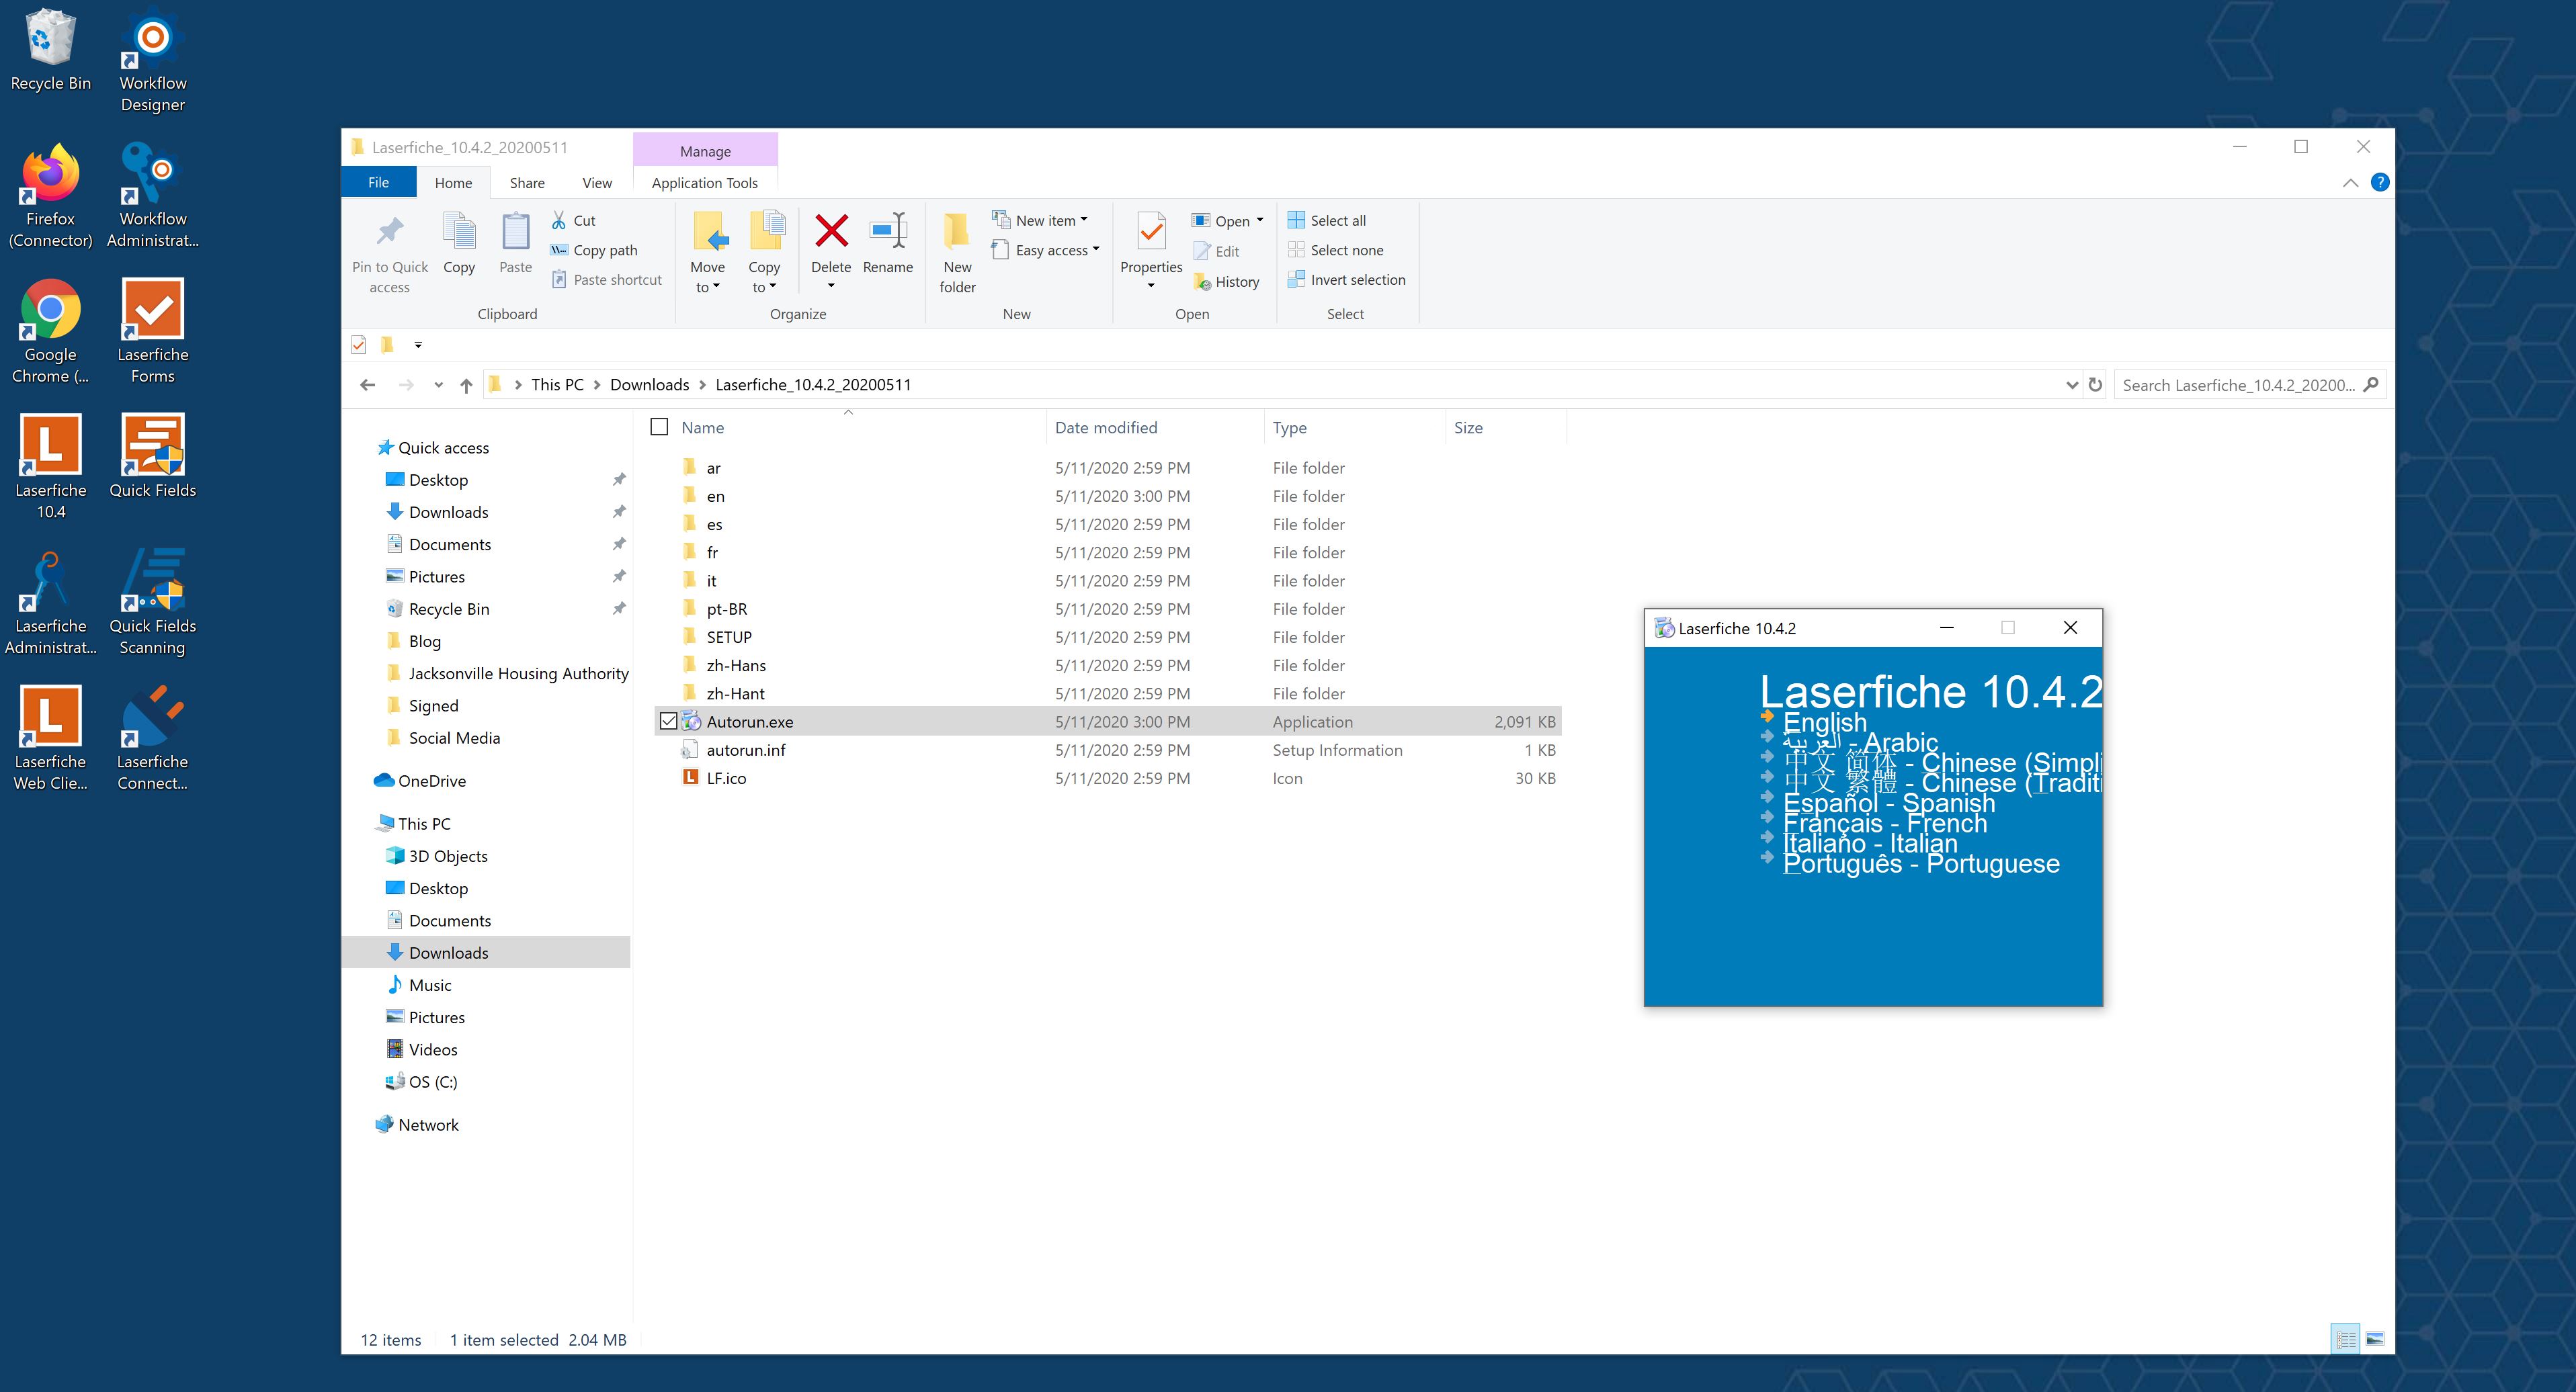Viewport: 2576px width, 1392px height.
Task: Check the Autorun.exe checkbox
Action: [669, 720]
